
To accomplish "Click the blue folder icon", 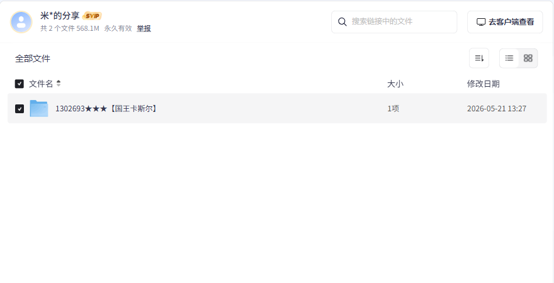I will tap(39, 108).
